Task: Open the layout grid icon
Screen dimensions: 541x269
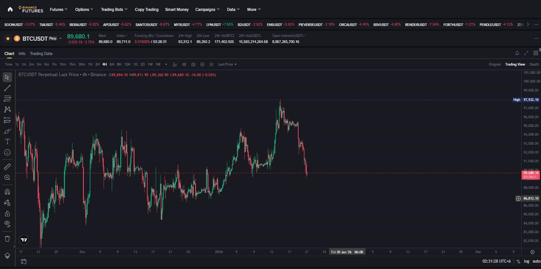Action: point(536,53)
